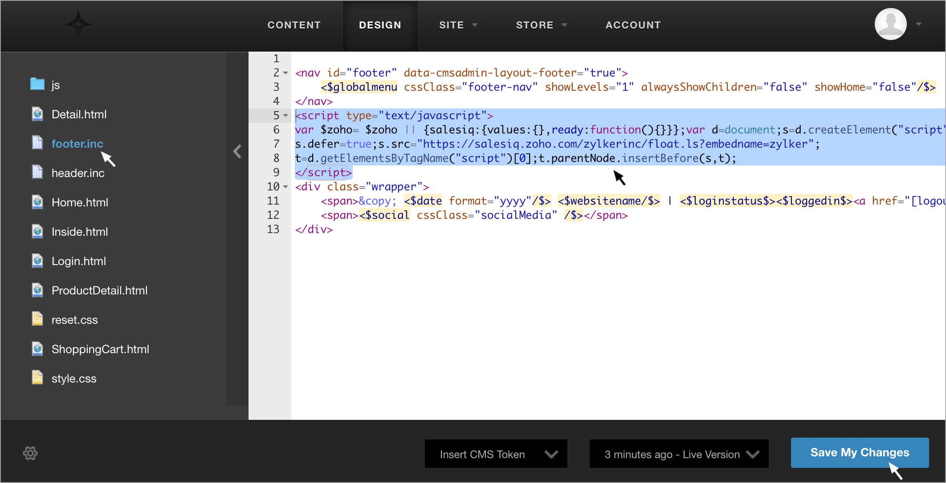Open the Insert CMS Token dropdown
The width and height of the screenshot is (946, 483).
(496, 454)
